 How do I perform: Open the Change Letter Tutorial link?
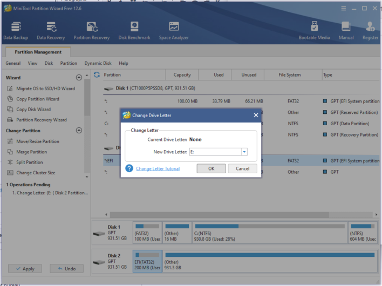(x=158, y=169)
